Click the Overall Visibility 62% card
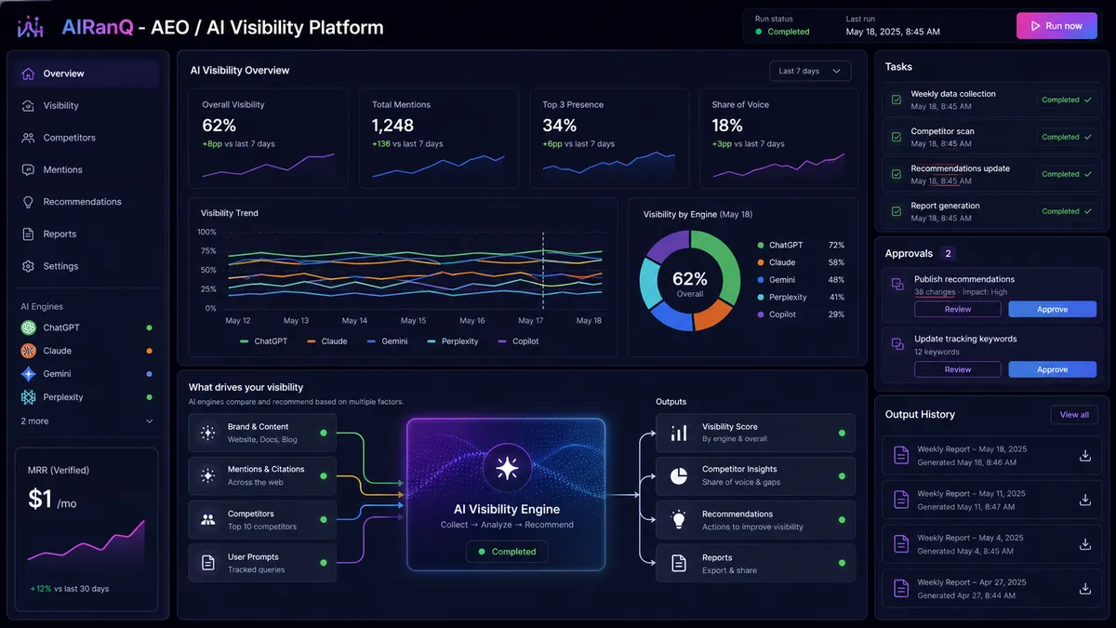 click(x=268, y=138)
